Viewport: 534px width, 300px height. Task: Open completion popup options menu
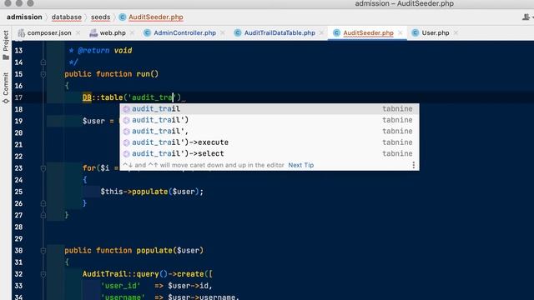coord(414,165)
